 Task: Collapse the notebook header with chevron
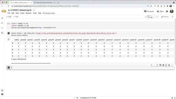172,17
